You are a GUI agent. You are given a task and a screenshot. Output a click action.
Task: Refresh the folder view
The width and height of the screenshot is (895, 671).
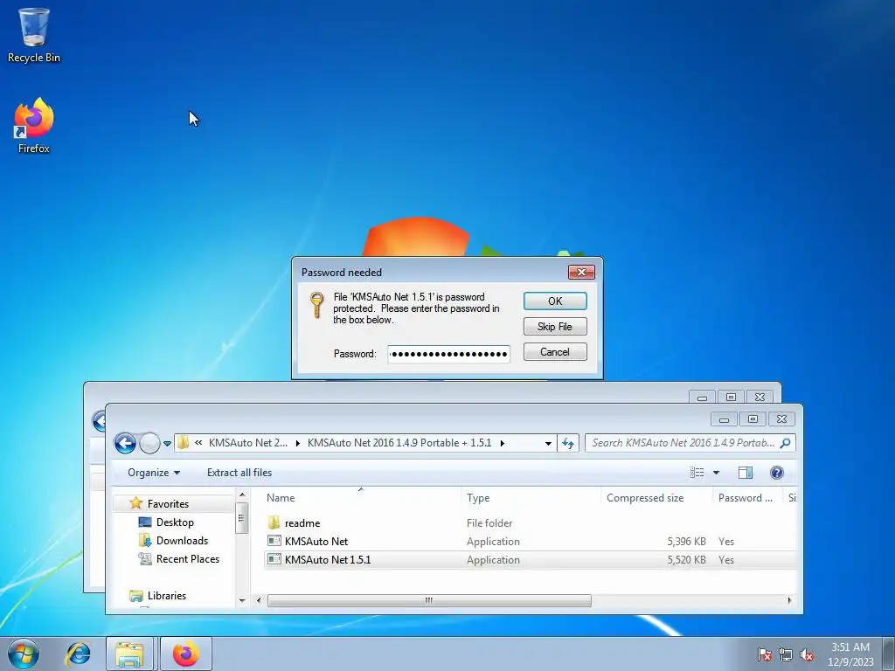[568, 443]
